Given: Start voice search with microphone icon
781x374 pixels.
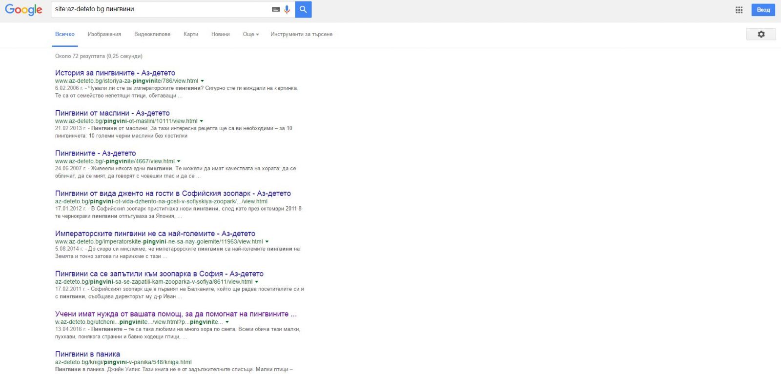Looking at the screenshot, I should [x=287, y=9].
